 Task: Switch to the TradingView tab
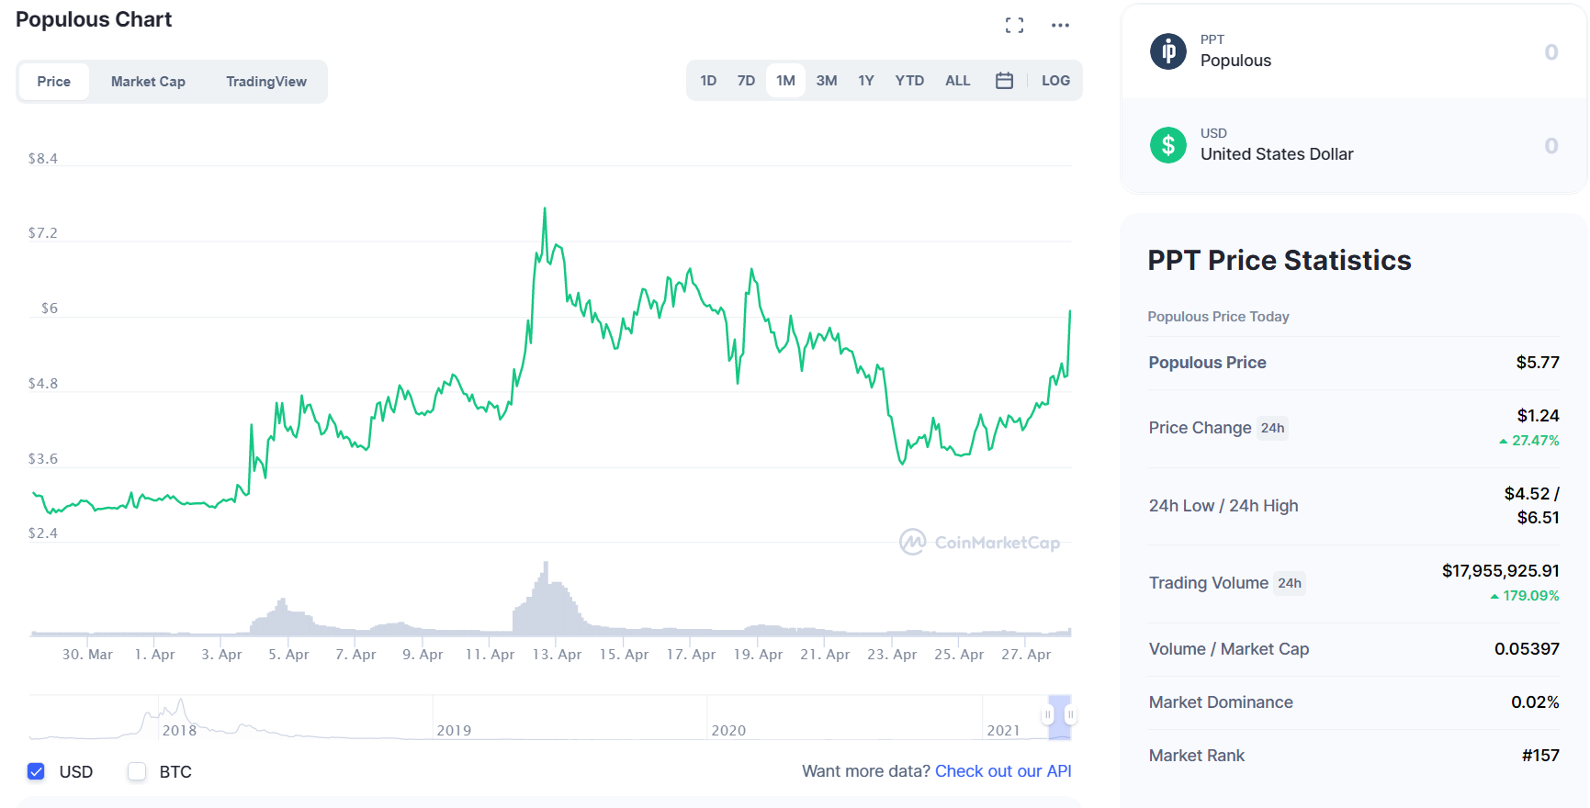[266, 82]
